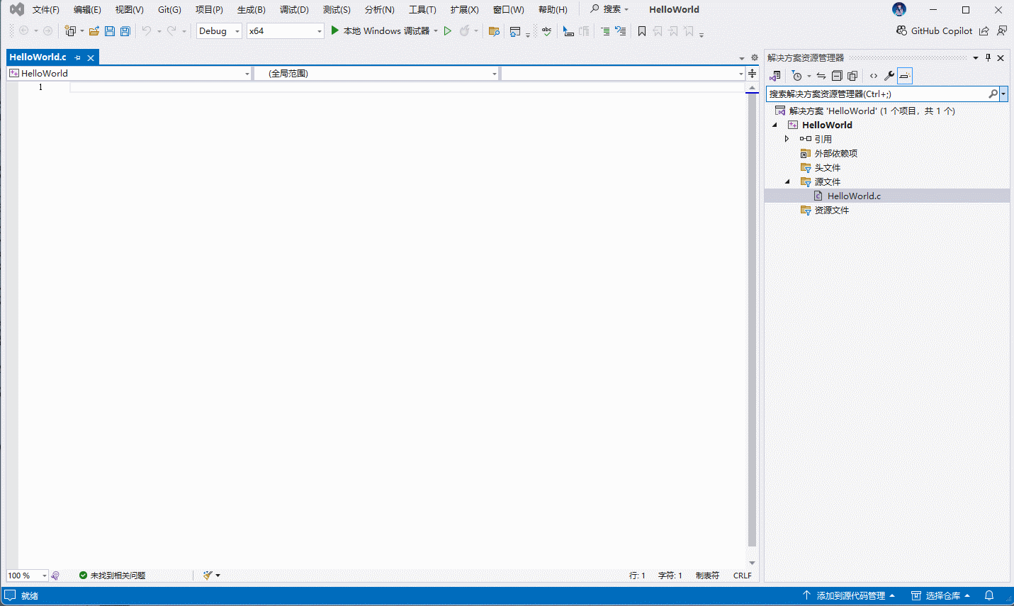Viewport: 1014px width, 606px height.
Task: Expand the 引用 references tree node
Action: (x=787, y=139)
